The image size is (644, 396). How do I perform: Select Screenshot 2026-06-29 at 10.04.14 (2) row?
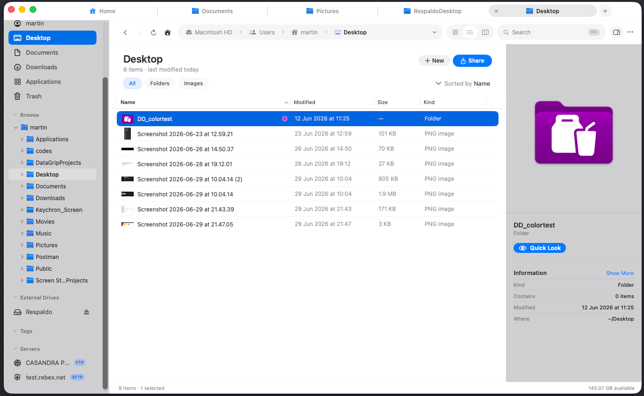307,179
